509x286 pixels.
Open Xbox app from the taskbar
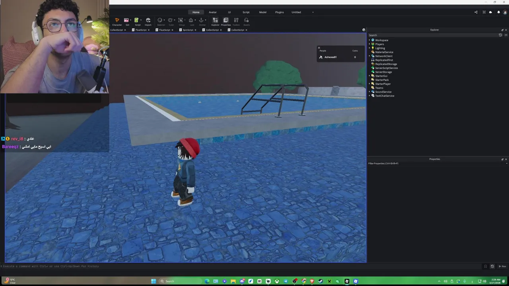pyautogui.click(x=277, y=281)
